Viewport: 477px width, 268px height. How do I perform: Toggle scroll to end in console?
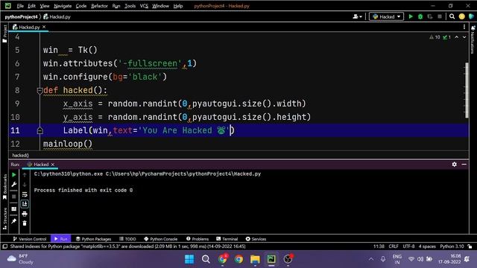25,204
